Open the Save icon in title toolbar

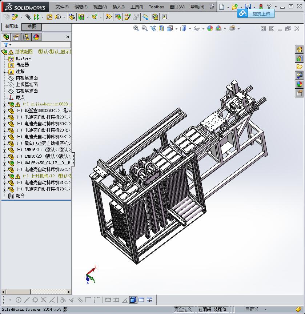click(248, 7)
